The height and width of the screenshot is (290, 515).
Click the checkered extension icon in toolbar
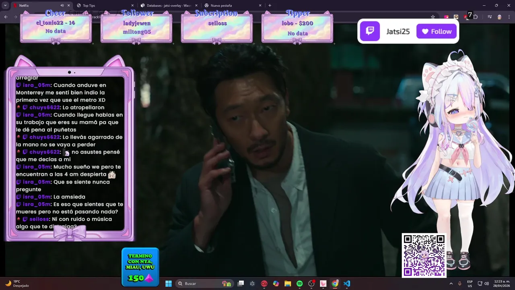[456, 17]
